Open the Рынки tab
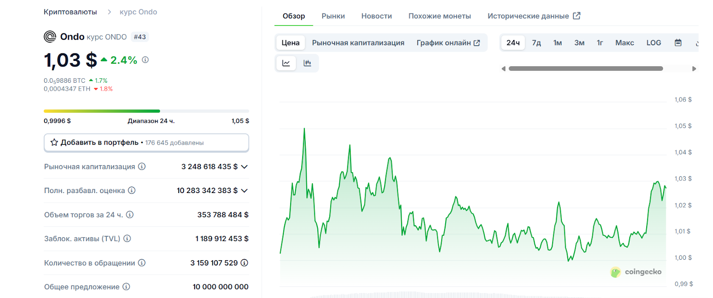Viewport: 713px width, 298px height. pyautogui.click(x=333, y=16)
